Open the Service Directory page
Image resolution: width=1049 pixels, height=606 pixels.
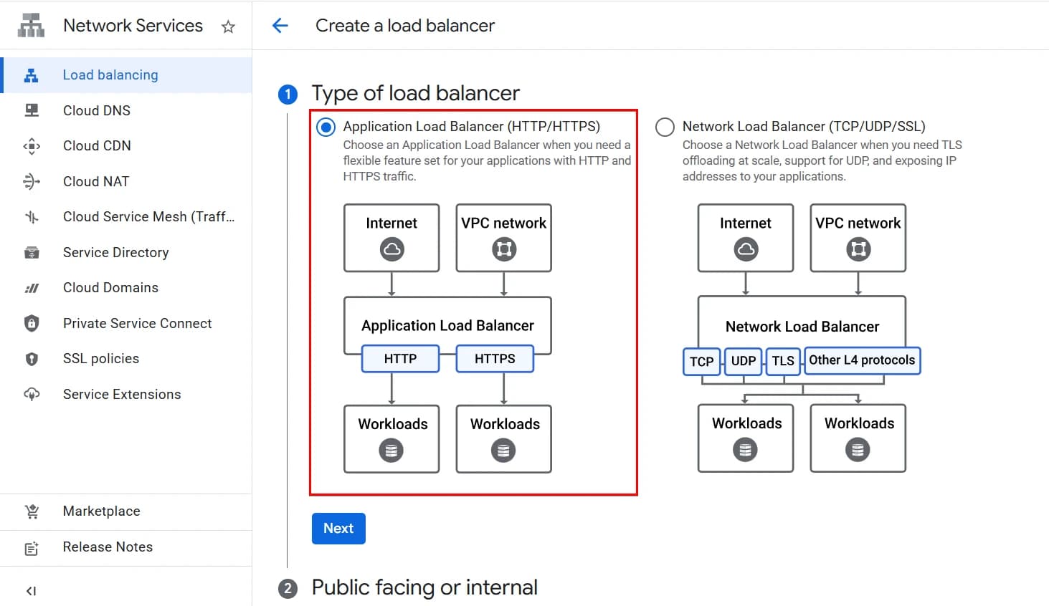pos(115,252)
